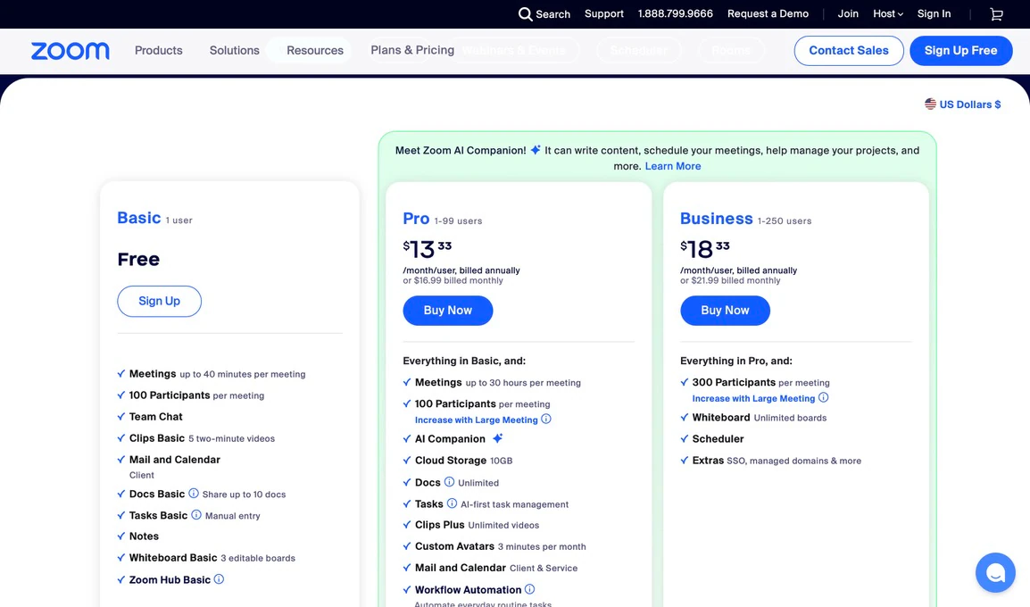Viewport: 1030px width, 607px height.
Task: Click Buy Now for Pro plan
Action: 448,310
